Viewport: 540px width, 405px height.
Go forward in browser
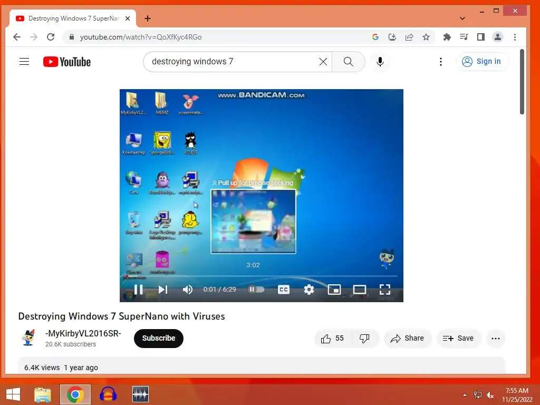(34, 37)
